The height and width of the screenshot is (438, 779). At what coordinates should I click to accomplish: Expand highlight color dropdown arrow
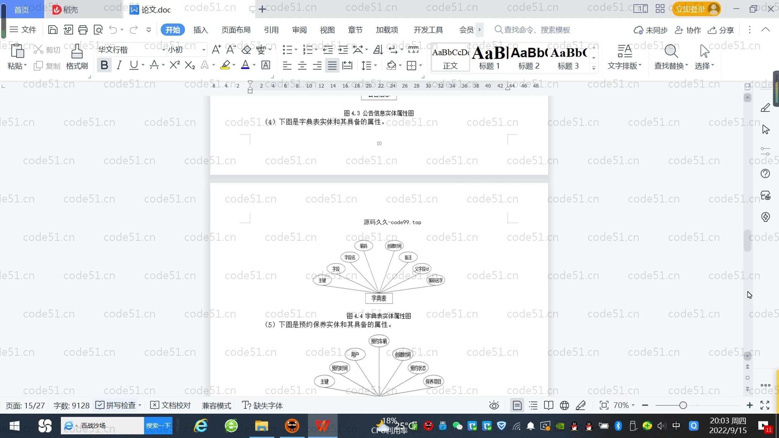(234, 65)
